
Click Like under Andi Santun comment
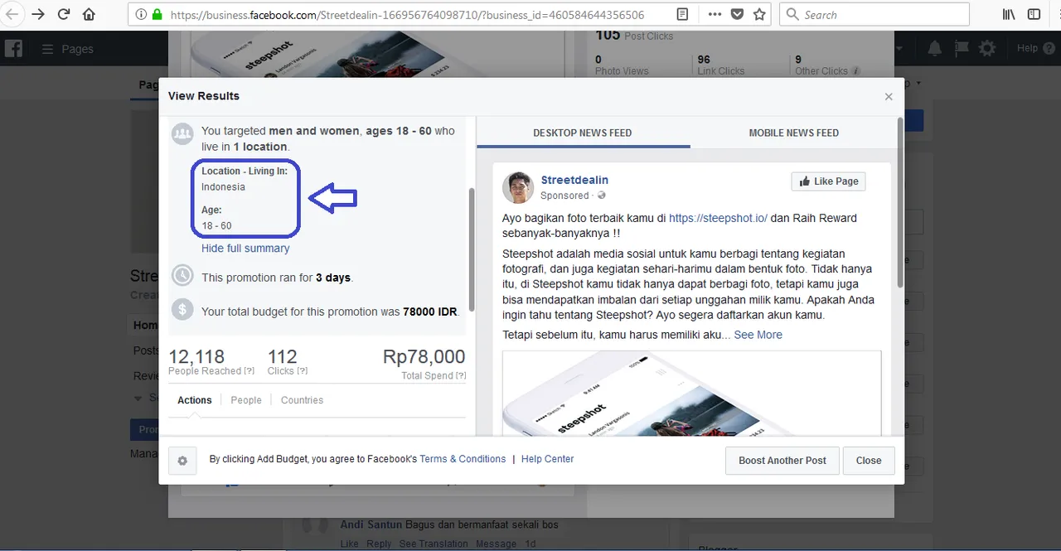349,544
